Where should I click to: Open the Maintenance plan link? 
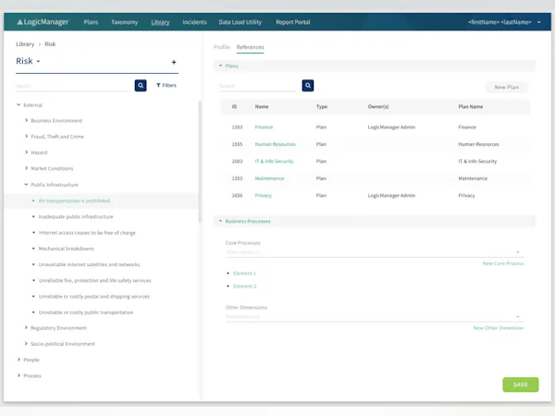[x=269, y=178]
